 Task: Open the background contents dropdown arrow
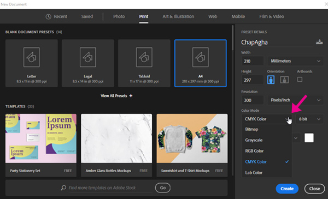(296, 138)
